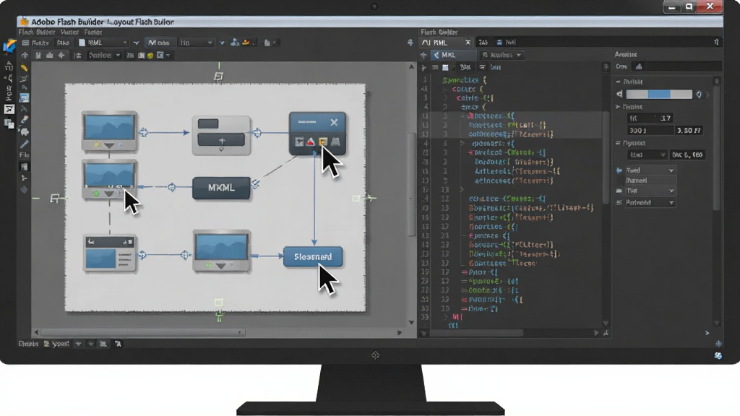Select the yellow pencil tool in the tool strip
The width and height of the screenshot is (740, 416).
click(24, 68)
